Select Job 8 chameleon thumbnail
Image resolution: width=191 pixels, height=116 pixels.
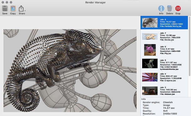click(150, 23)
